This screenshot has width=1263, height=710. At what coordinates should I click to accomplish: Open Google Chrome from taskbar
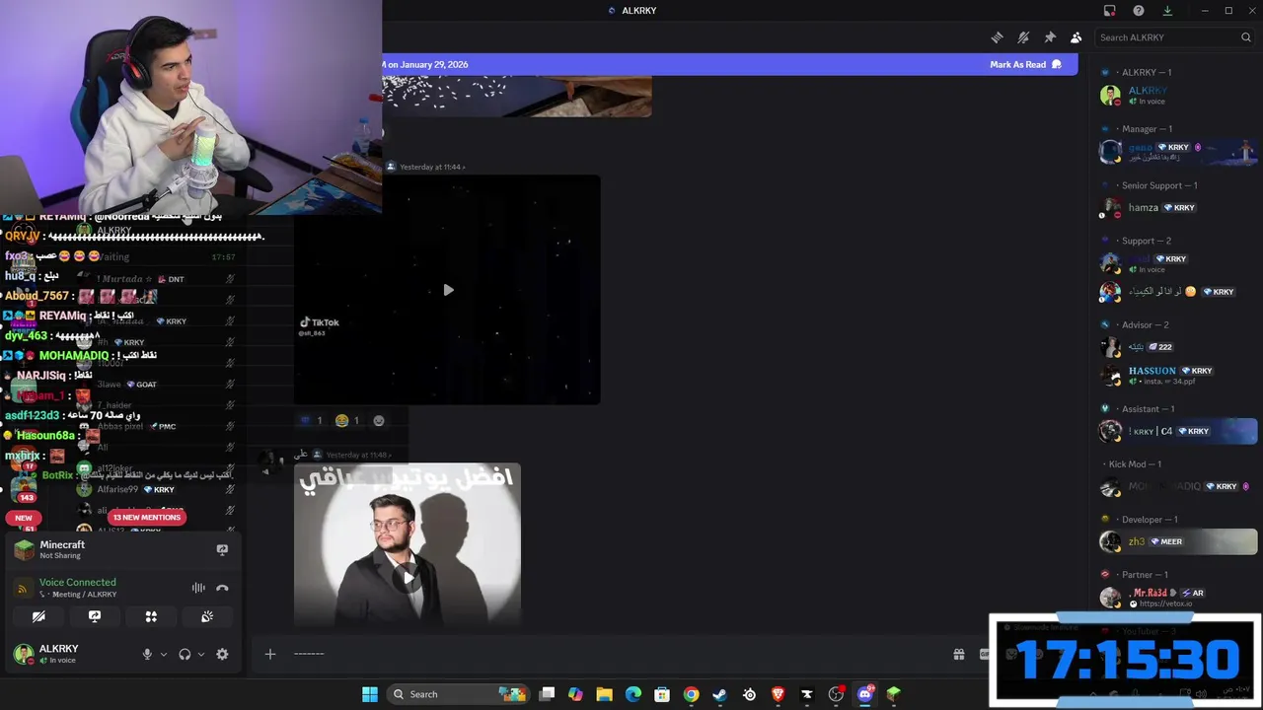coord(691,694)
